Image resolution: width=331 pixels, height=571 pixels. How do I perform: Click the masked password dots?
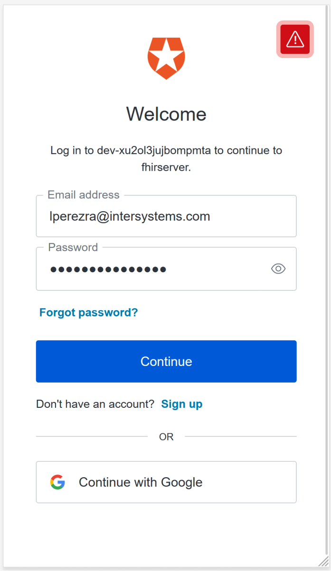coord(108,269)
